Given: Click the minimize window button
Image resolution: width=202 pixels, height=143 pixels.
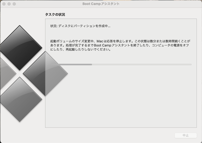Looking at the screenshot, I should [9, 4].
